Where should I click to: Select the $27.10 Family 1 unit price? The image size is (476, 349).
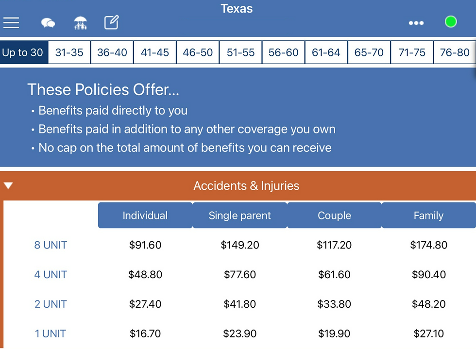[428, 334]
